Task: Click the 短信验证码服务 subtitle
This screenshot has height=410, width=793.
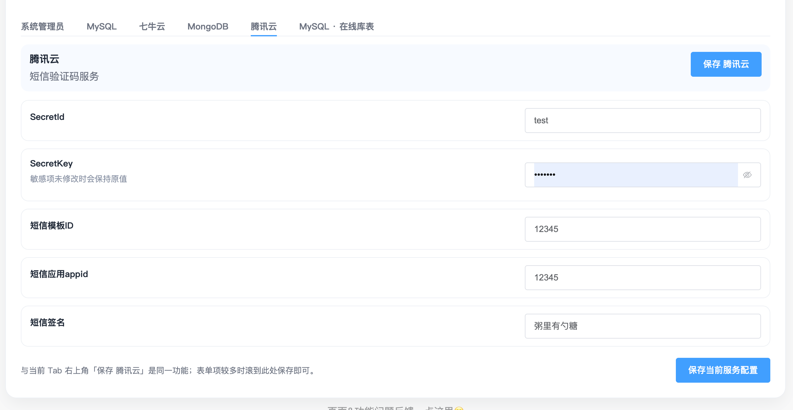Action: point(64,76)
